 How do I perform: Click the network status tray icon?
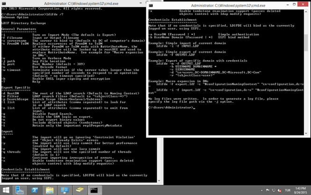(x=274, y=190)
